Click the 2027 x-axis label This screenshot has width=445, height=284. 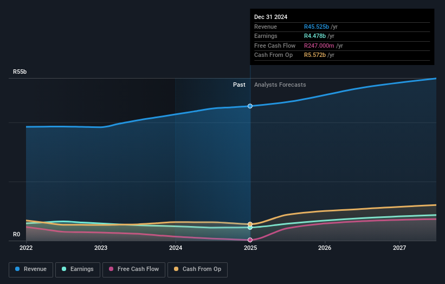399,248
